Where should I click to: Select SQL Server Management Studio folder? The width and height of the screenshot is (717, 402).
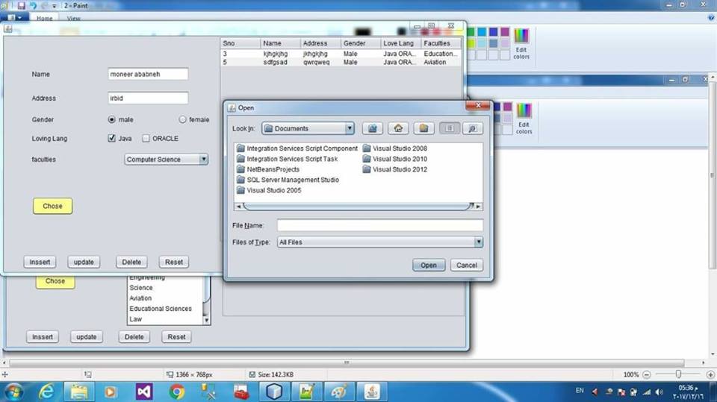[x=288, y=180]
